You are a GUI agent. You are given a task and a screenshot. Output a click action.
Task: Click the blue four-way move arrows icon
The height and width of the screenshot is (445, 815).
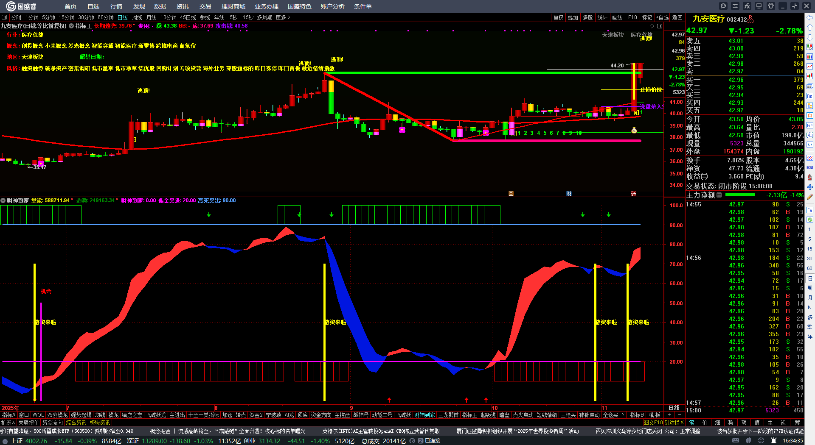(x=810, y=187)
